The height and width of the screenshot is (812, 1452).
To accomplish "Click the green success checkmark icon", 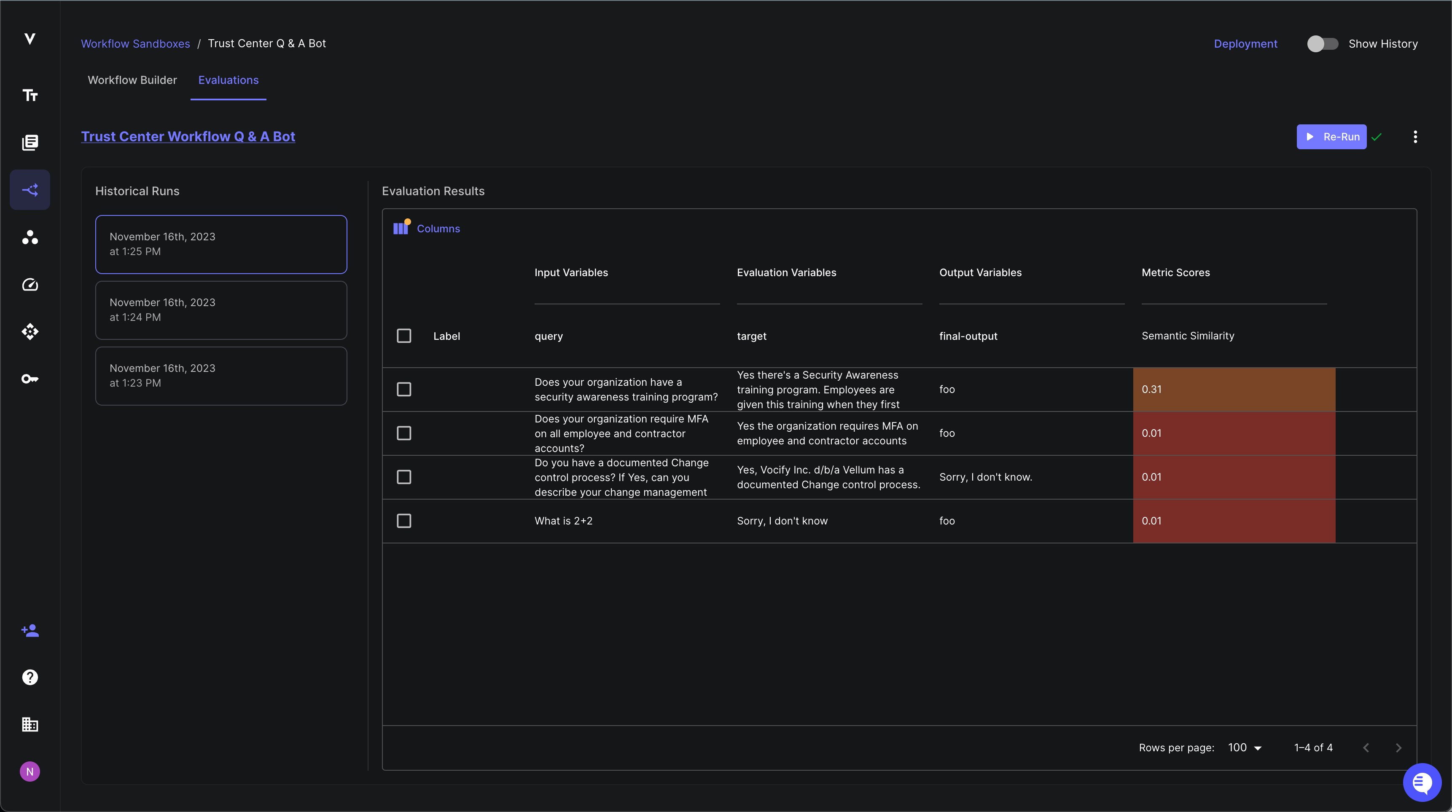I will pyautogui.click(x=1377, y=137).
